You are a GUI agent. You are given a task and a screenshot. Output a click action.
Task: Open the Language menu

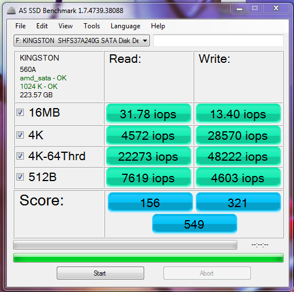[x=125, y=26]
